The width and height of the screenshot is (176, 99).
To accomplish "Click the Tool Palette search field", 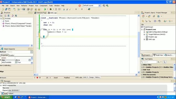I will [149, 62].
